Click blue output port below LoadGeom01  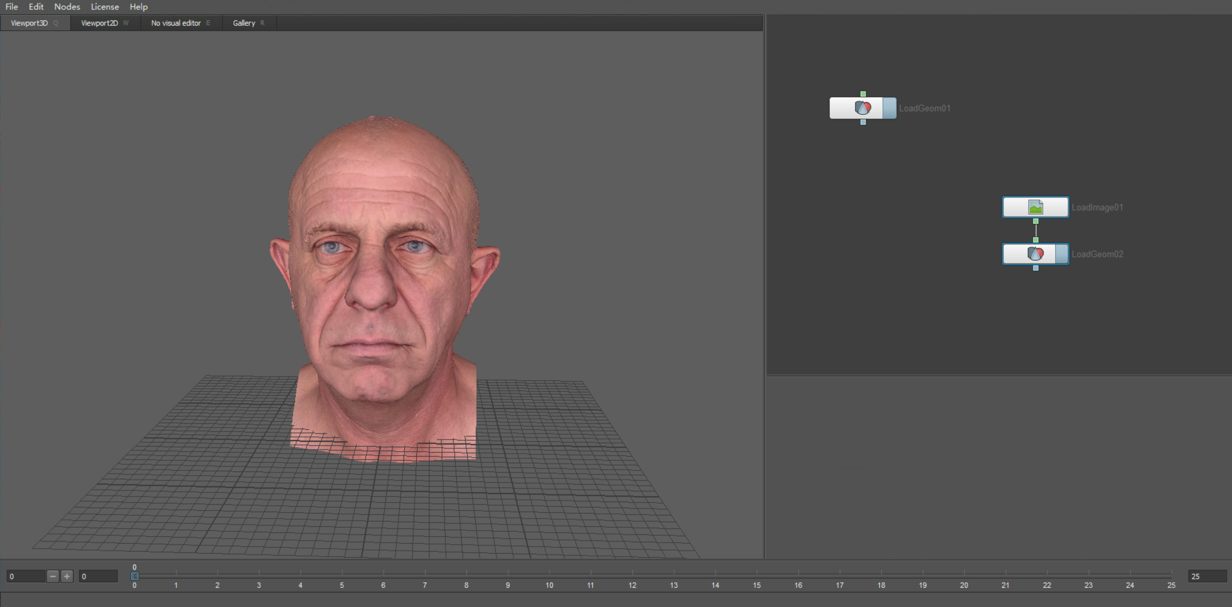863,123
